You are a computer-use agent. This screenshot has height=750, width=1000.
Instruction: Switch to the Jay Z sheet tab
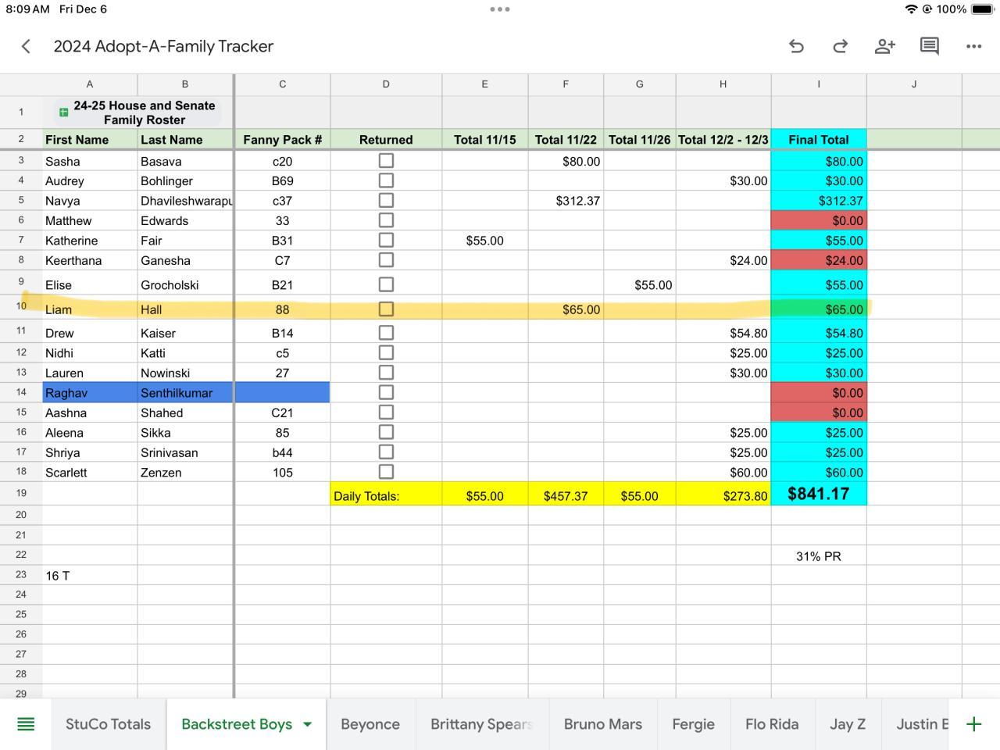click(x=848, y=724)
